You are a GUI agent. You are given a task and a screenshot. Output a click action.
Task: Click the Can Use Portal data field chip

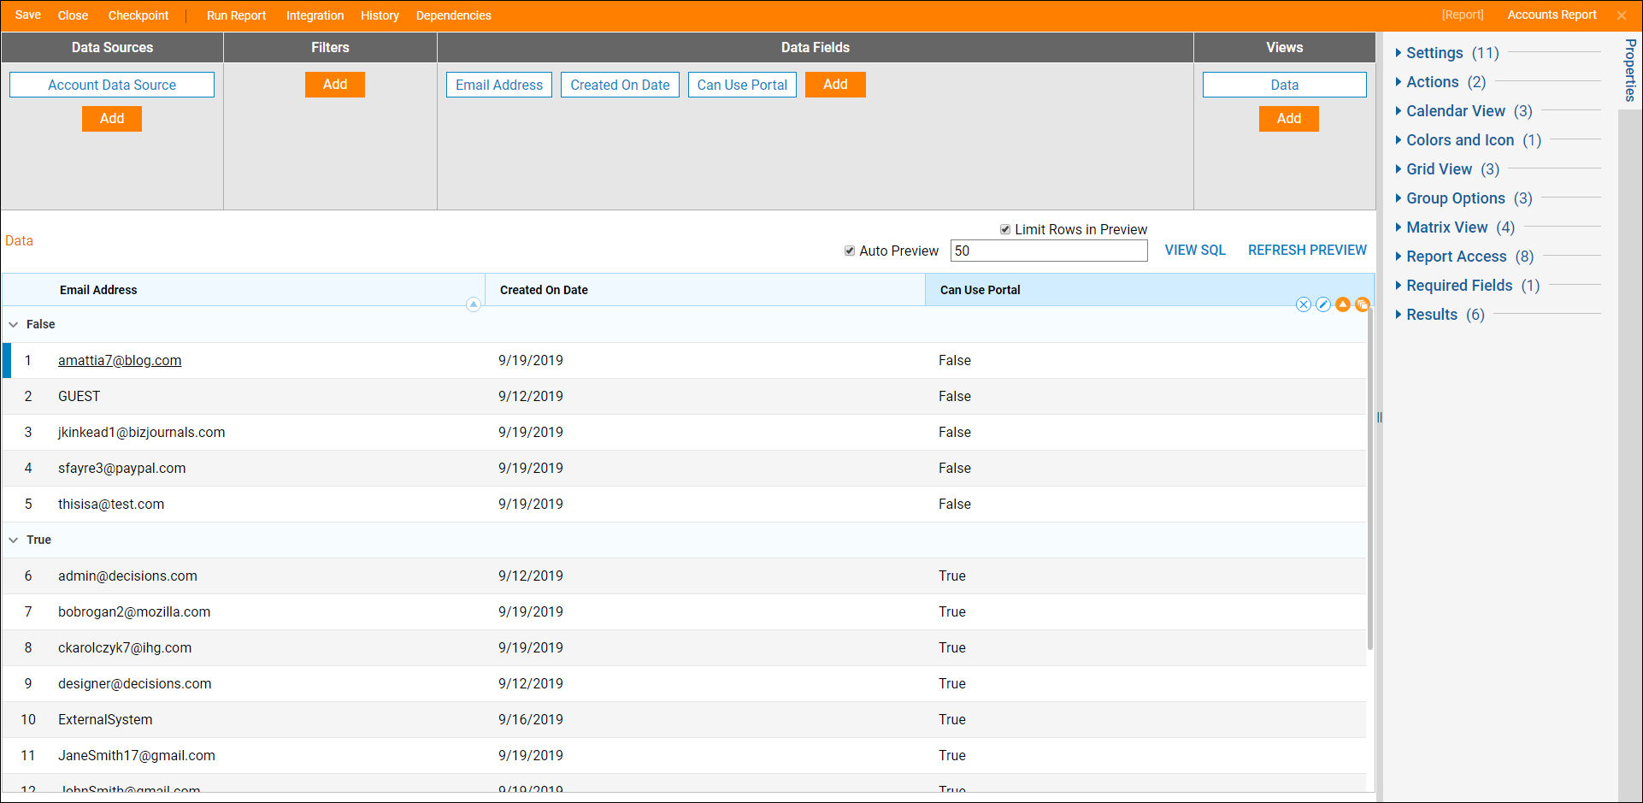(742, 85)
